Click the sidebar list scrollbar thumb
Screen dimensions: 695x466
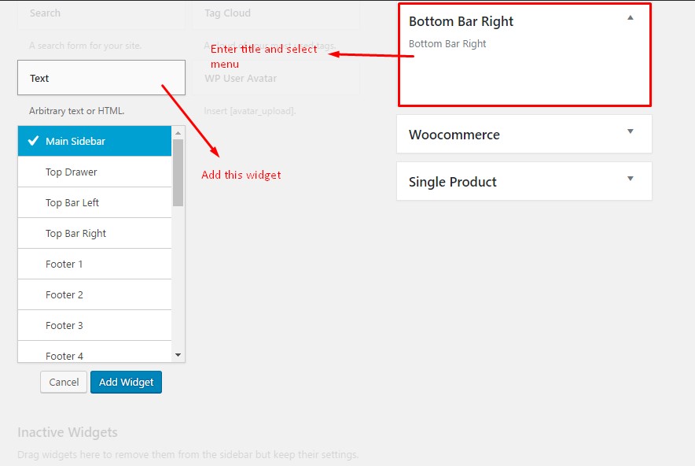click(178, 172)
